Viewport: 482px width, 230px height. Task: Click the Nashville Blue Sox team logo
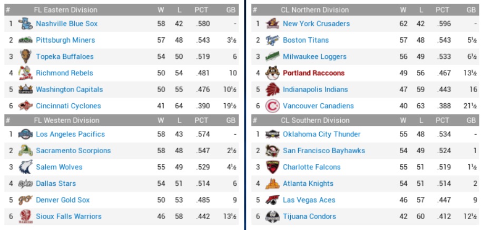[25, 24]
